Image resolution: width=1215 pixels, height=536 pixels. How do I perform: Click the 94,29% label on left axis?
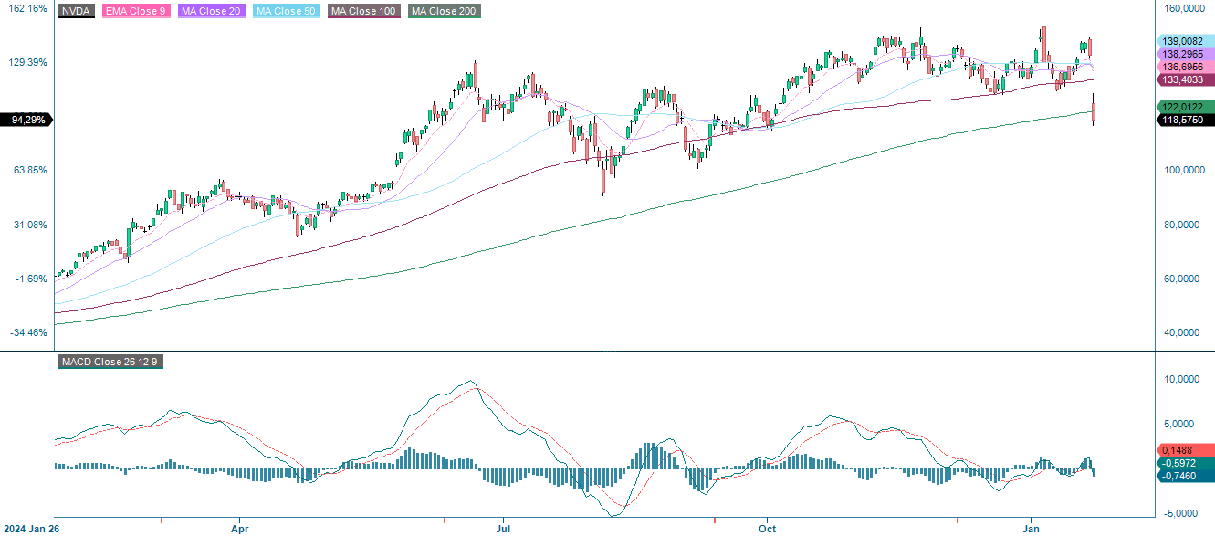point(26,119)
